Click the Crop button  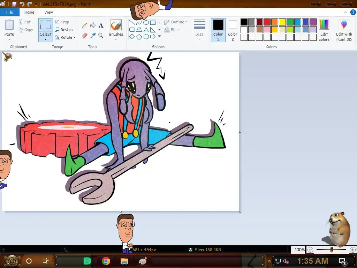point(62,22)
